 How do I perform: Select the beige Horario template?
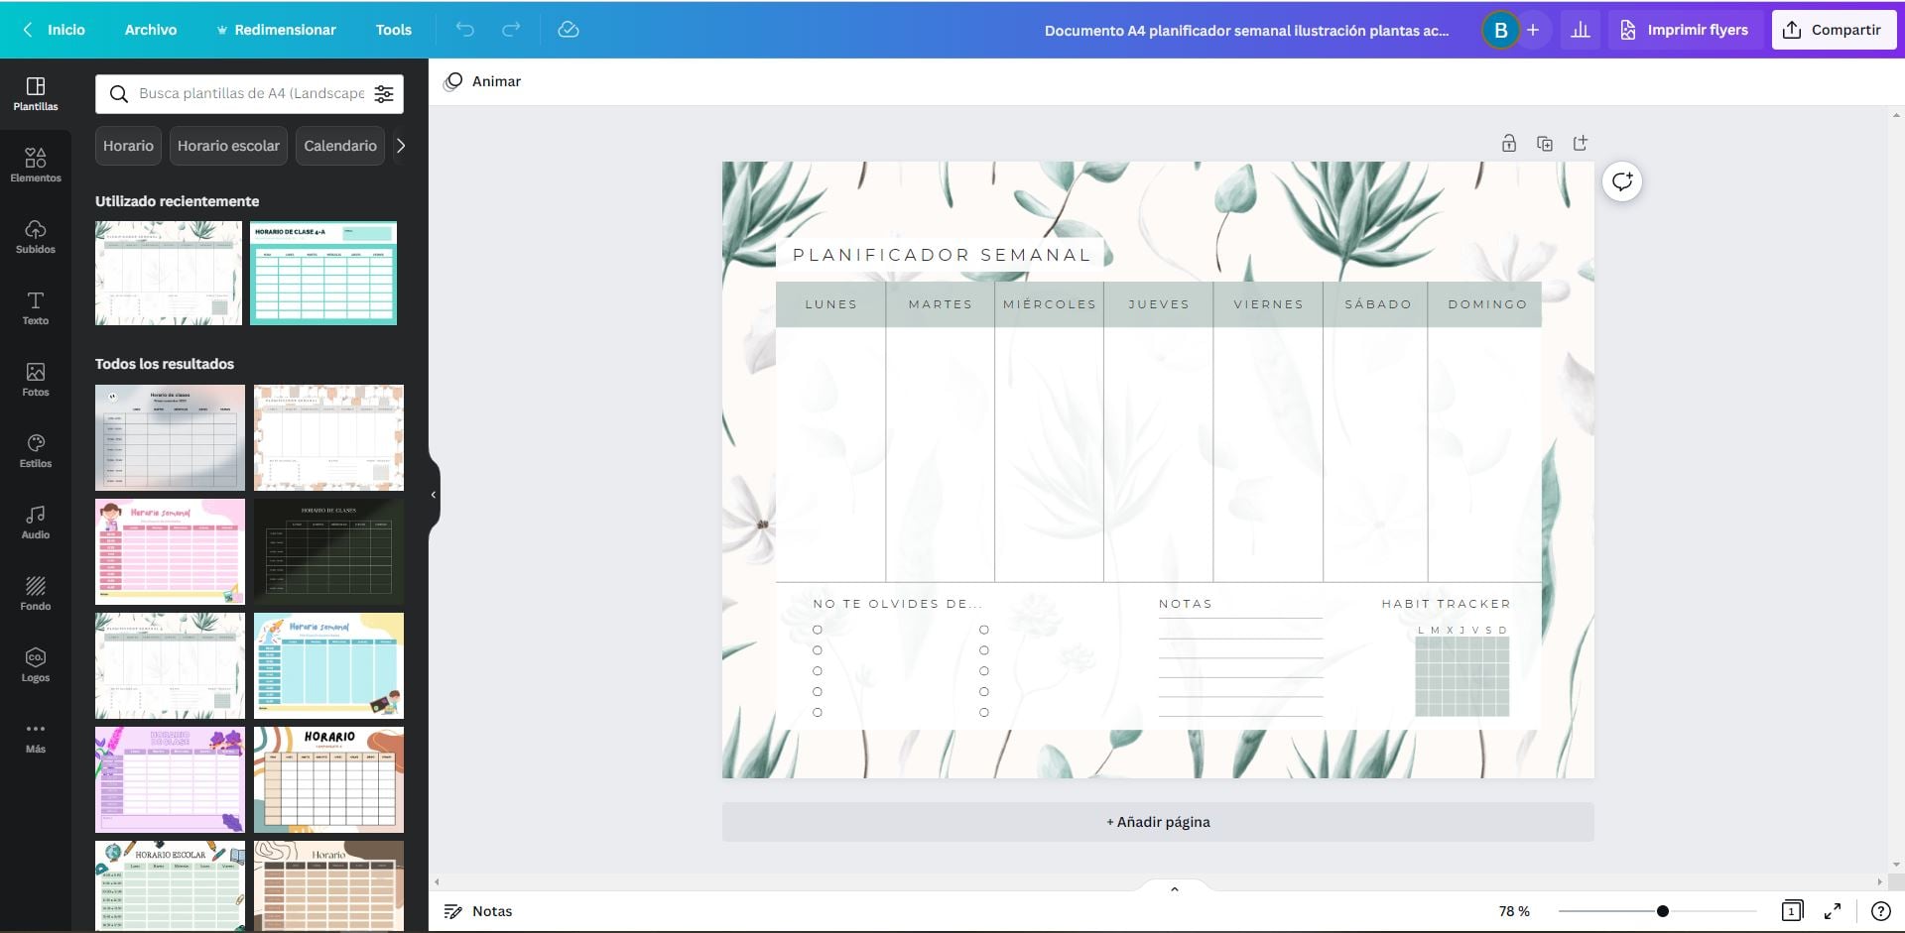(328, 886)
